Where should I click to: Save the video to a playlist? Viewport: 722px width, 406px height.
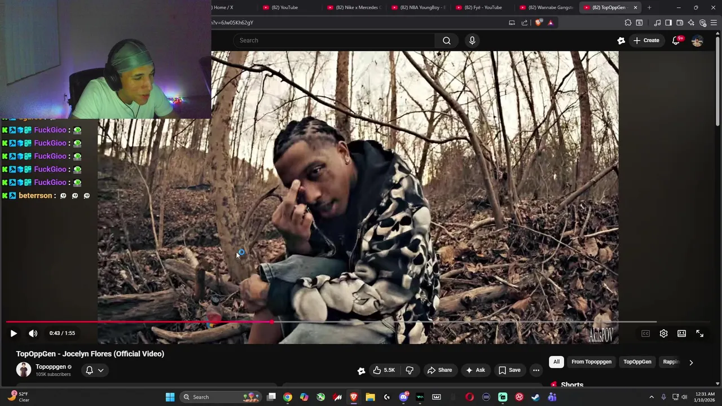pyautogui.click(x=509, y=370)
